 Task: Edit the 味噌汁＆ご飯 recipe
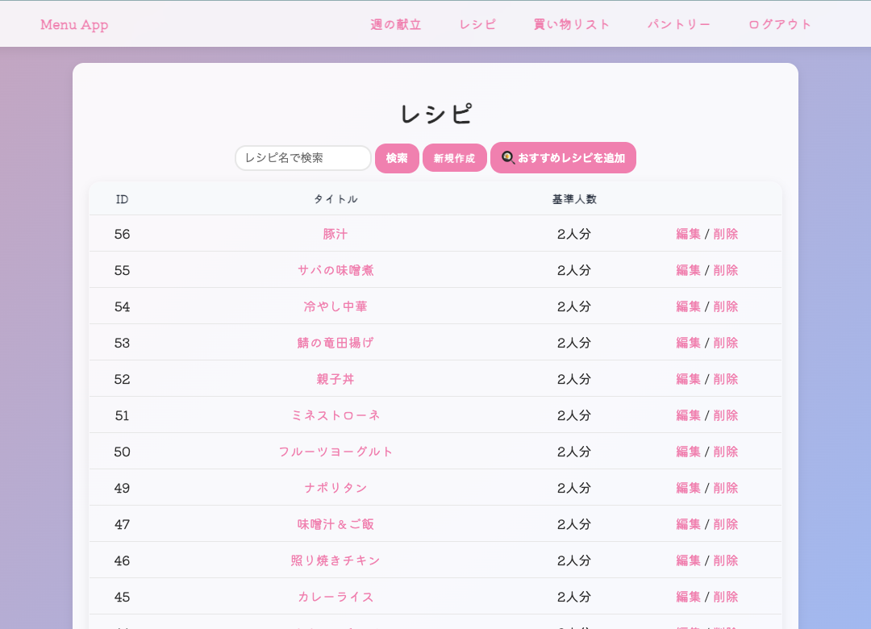point(688,524)
